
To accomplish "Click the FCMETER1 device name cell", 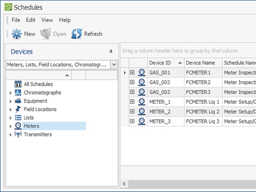I will pos(203,73).
